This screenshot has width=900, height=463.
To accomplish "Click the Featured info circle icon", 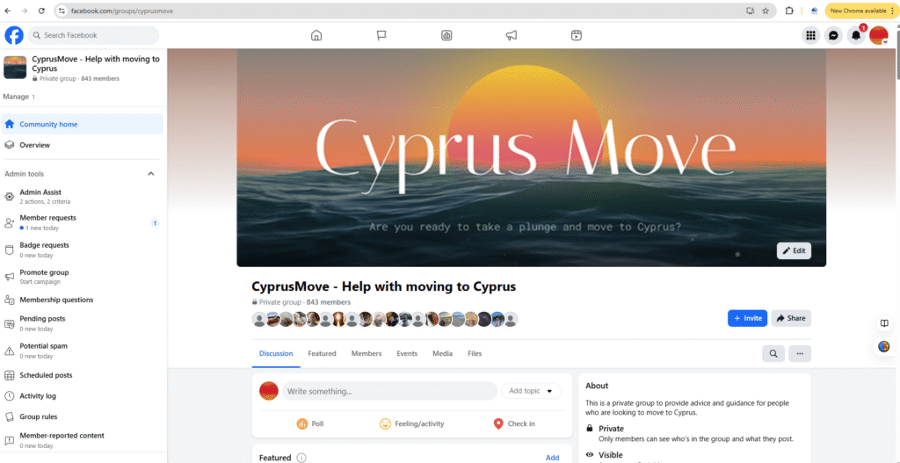I will click(301, 458).
